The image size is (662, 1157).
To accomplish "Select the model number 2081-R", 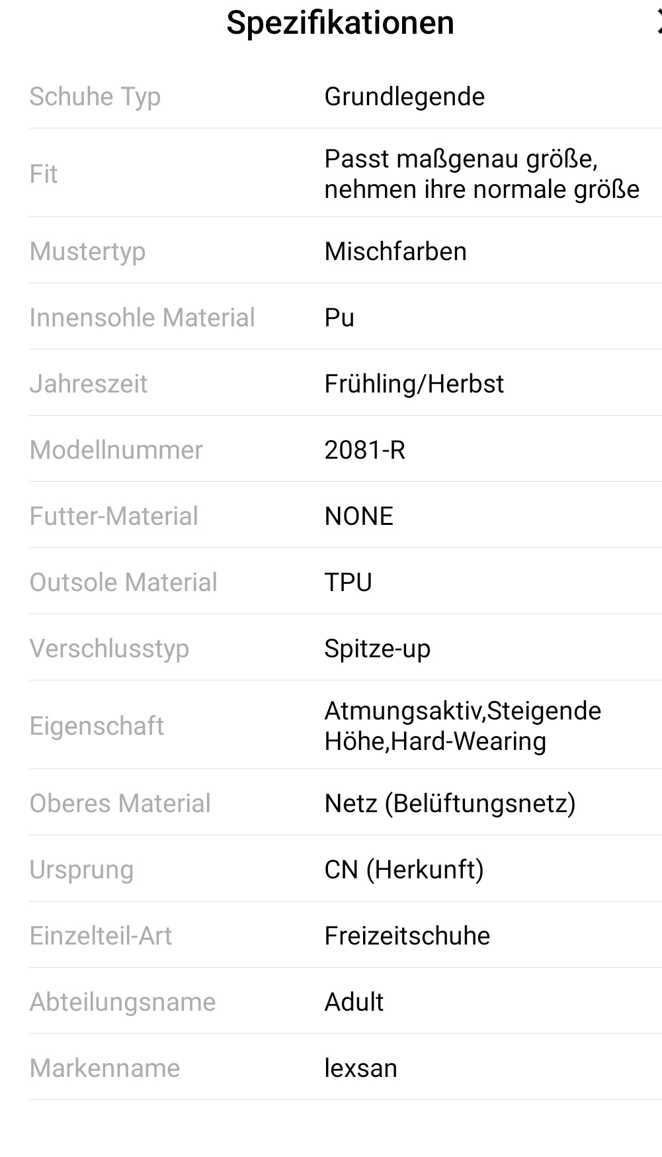I will 364,450.
